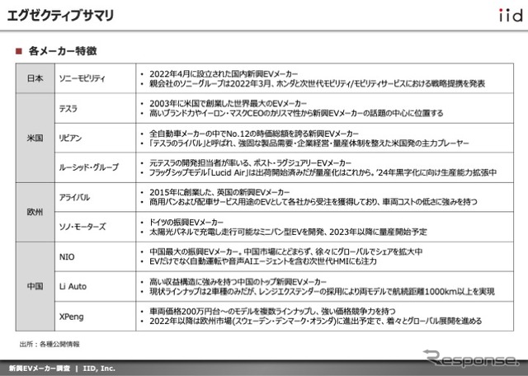Click the line about 高い収益構造に強みを持つ
The height and width of the screenshot is (376, 528).
pyautogui.click(x=238, y=282)
